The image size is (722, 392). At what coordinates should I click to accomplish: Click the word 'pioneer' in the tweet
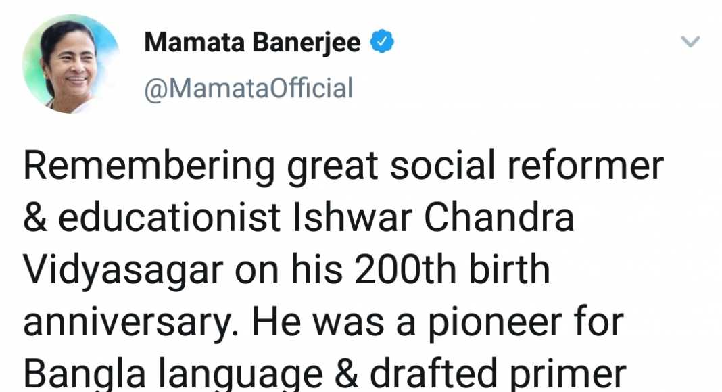(496, 323)
